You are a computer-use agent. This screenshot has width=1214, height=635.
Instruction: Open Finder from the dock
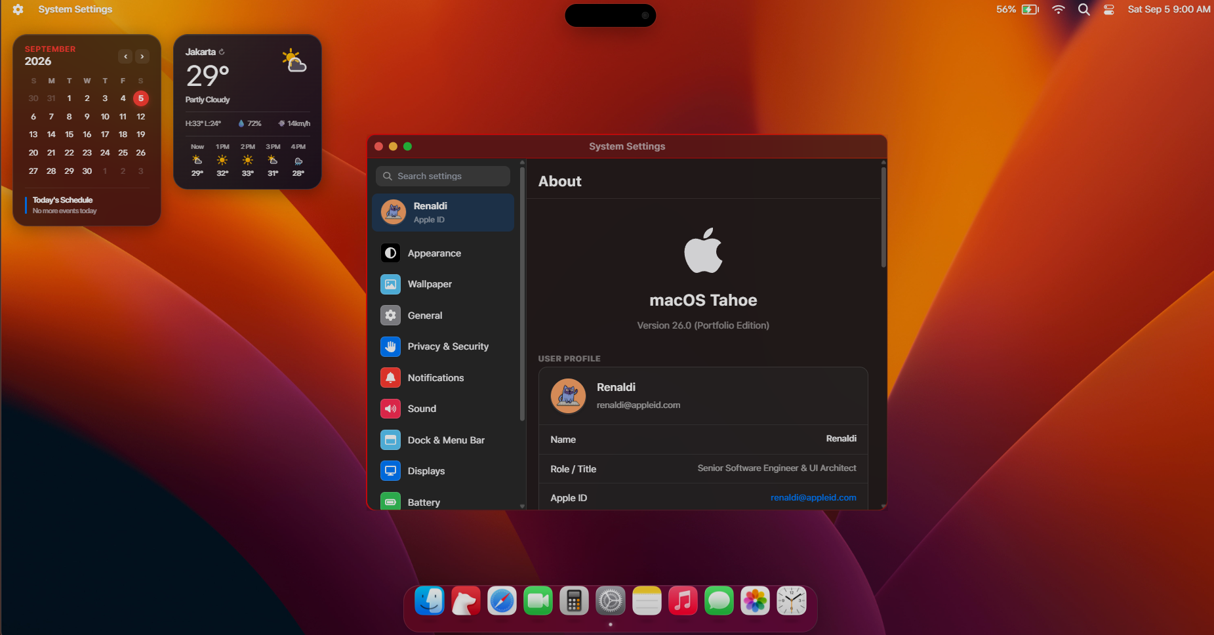pyautogui.click(x=430, y=600)
